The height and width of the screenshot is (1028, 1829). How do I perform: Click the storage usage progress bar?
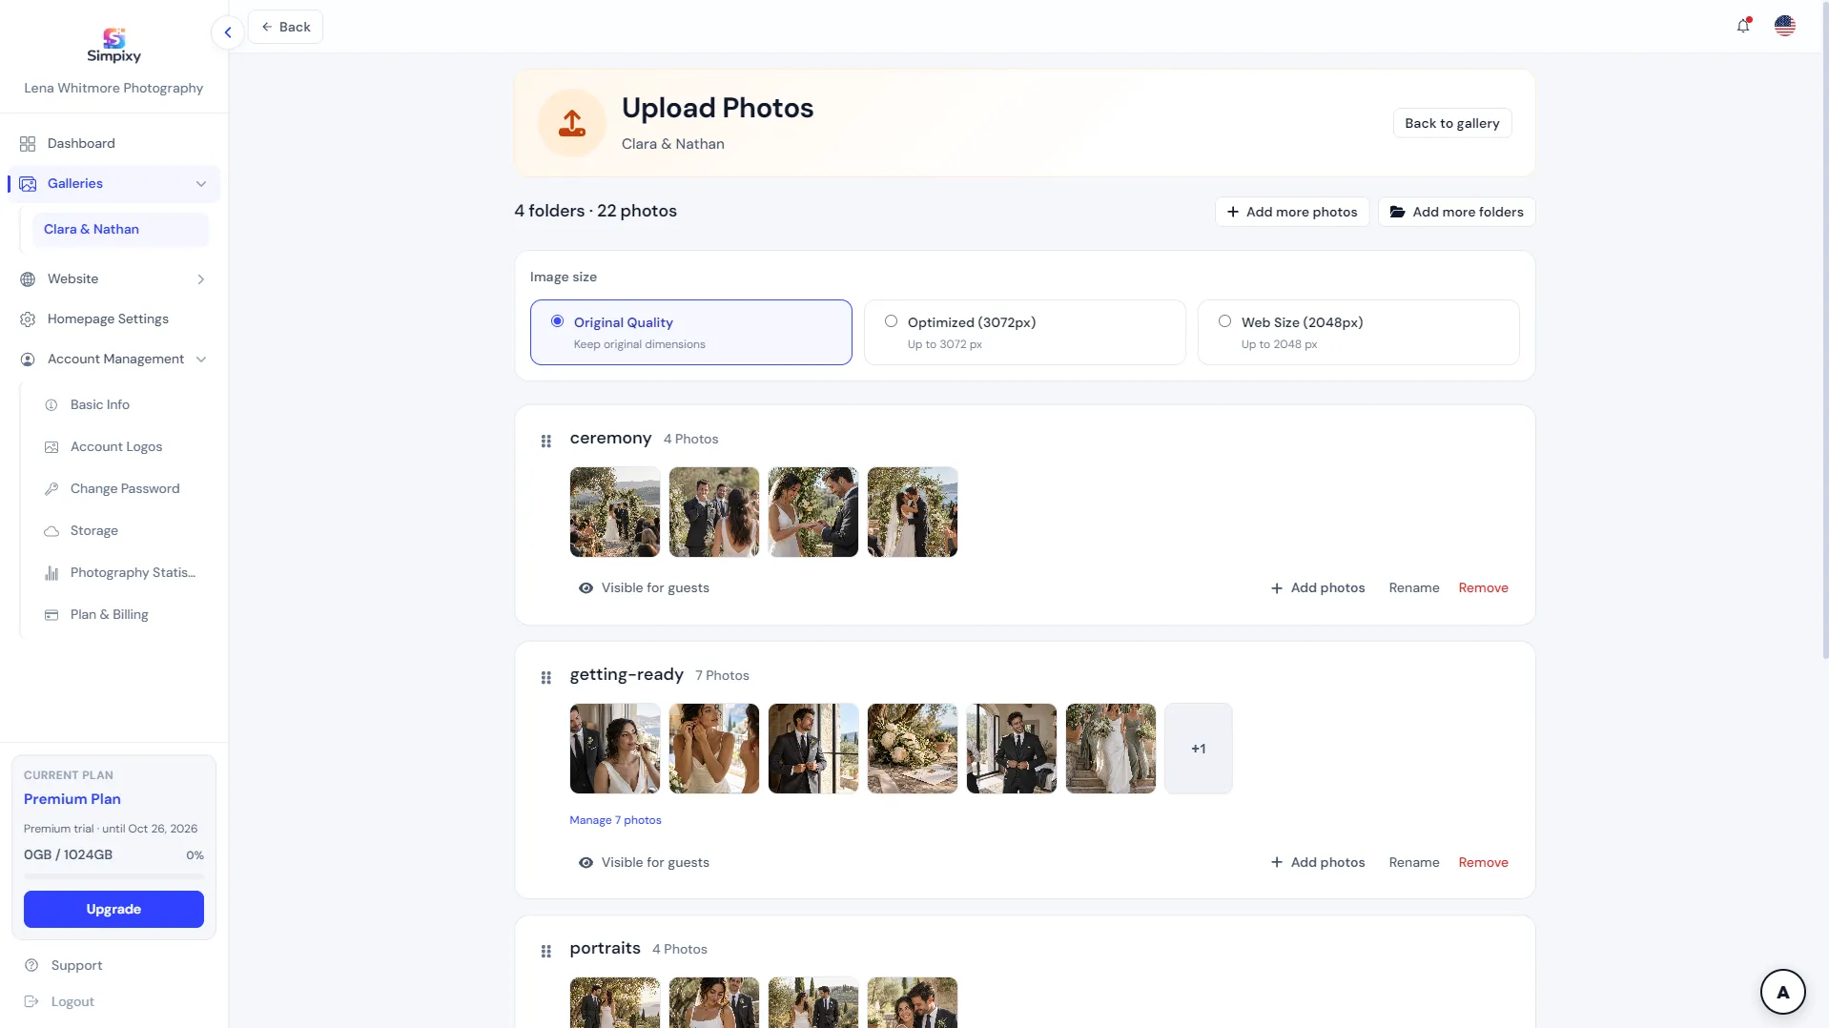pyautogui.click(x=113, y=875)
